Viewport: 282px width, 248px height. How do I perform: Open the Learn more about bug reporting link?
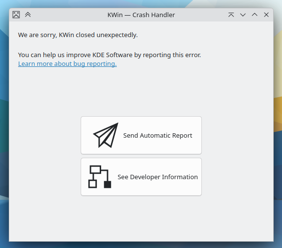[67, 64]
